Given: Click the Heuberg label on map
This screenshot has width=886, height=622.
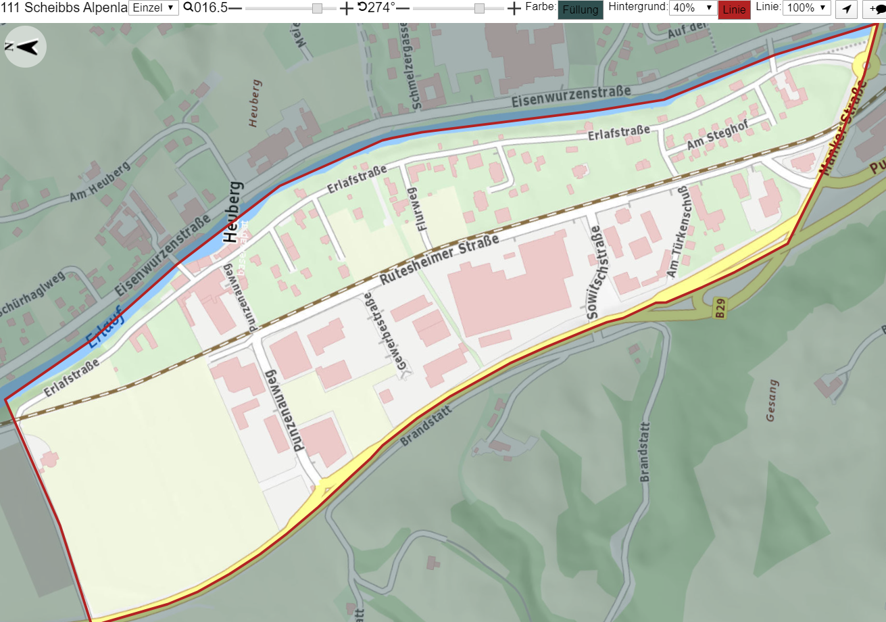Looking at the screenshot, I should [232, 212].
